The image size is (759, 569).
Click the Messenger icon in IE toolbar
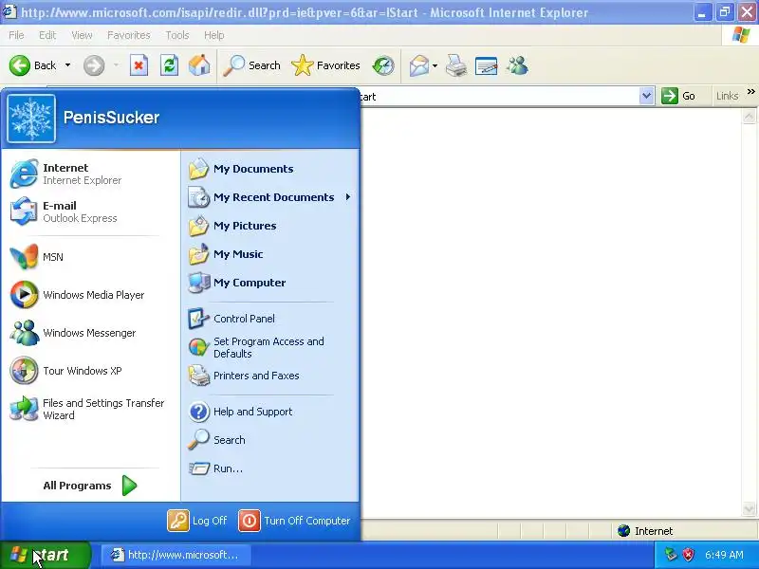[517, 65]
